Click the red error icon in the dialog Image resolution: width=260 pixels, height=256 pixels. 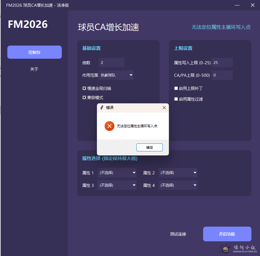click(x=110, y=126)
